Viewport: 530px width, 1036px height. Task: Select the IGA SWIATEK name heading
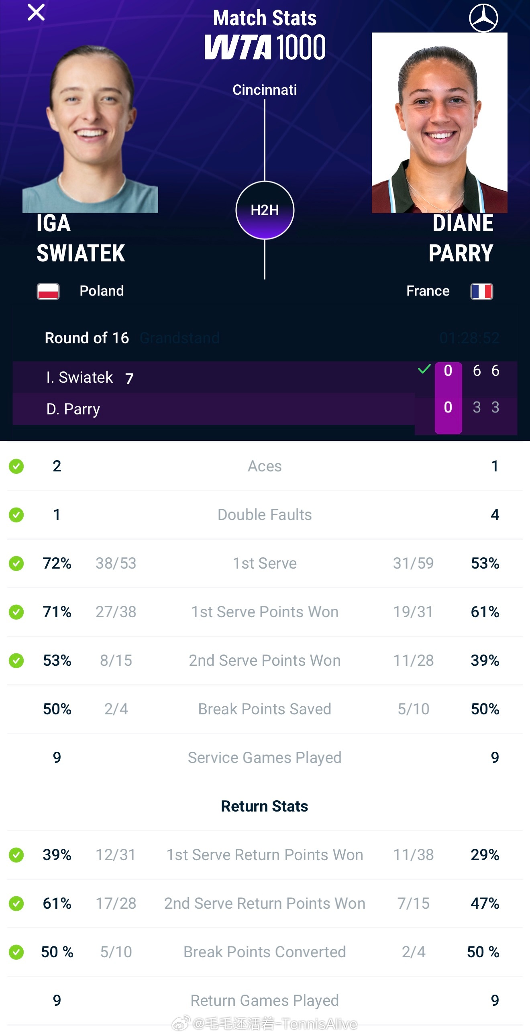click(x=81, y=238)
